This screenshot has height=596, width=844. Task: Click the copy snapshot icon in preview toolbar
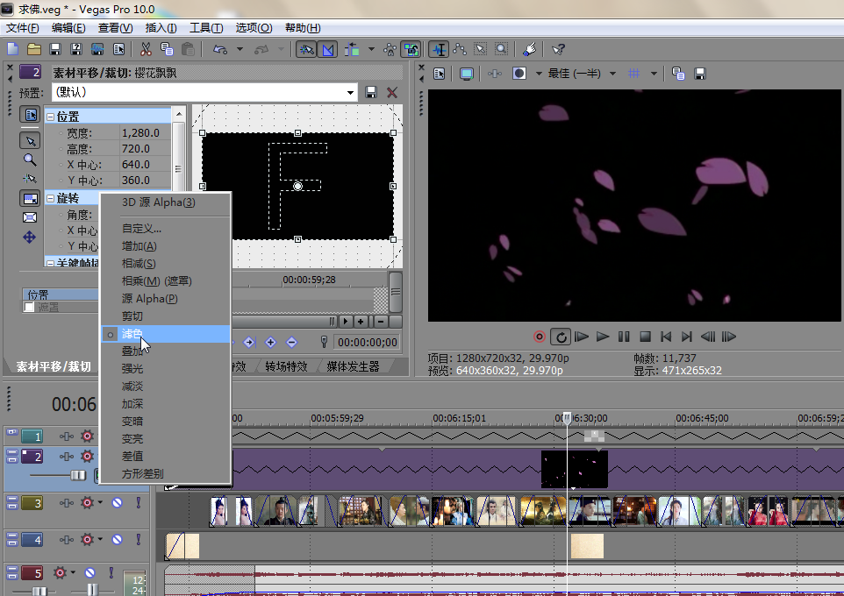(678, 74)
